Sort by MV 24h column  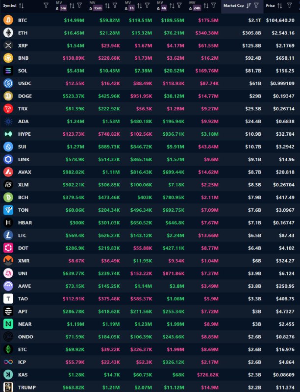206,6
